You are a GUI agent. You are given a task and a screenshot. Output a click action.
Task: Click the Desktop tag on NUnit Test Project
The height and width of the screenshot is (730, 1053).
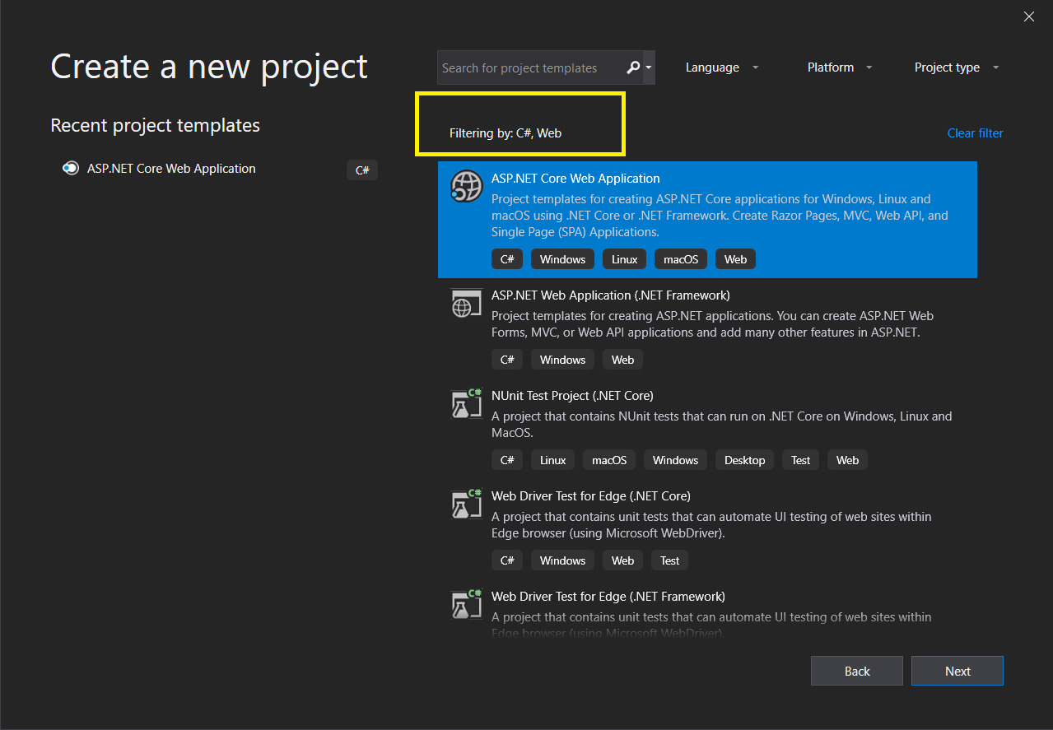coord(744,460)
